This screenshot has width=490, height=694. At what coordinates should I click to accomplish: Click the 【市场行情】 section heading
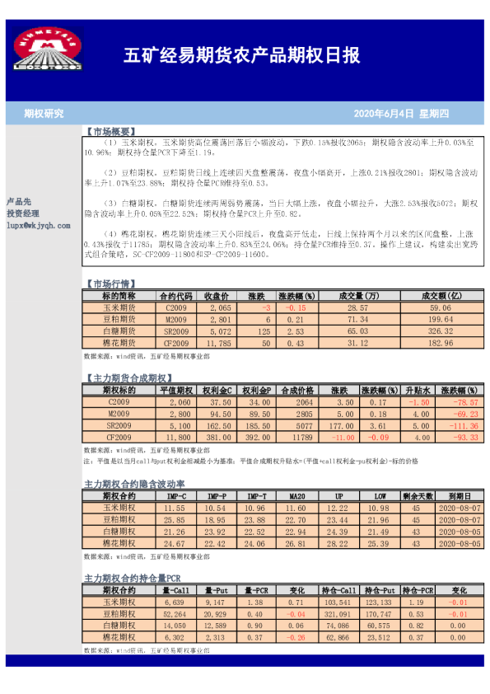(110, 284)
